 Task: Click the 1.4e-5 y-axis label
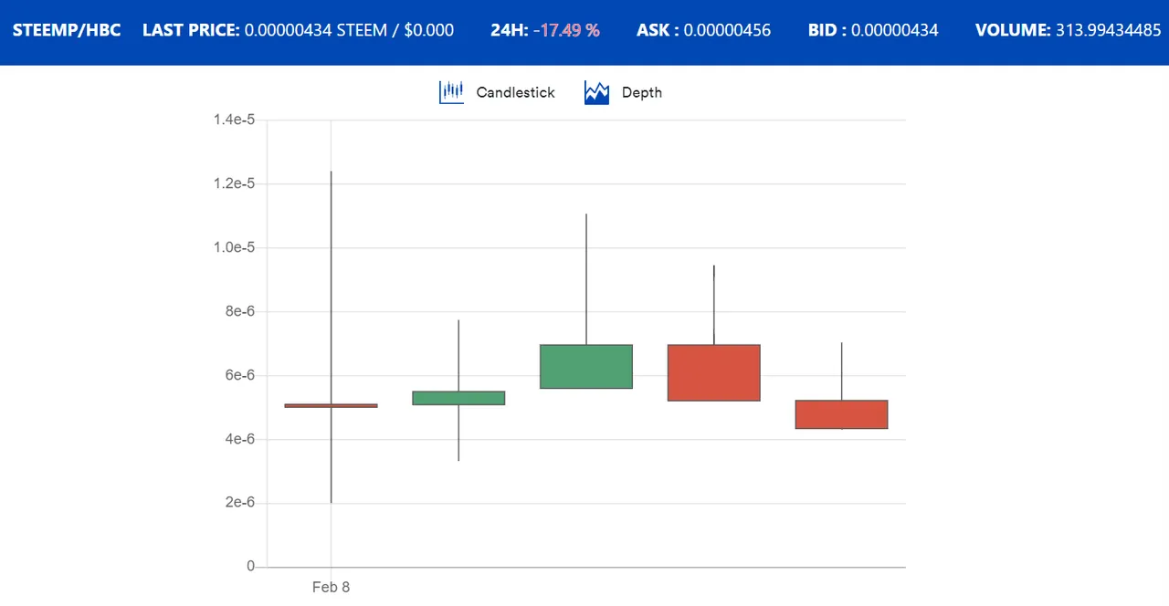tap(235, 120)
